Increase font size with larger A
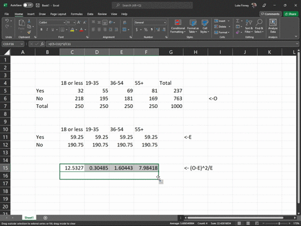Screen dimensions: 301x226 pyautogui.click(x=79, y=23)
